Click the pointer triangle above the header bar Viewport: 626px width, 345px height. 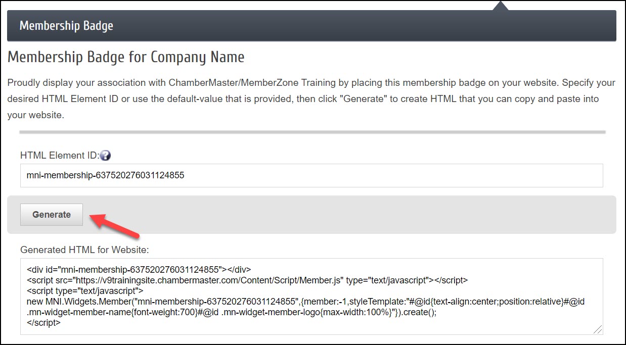pyautogui.click(x=500, y=6)
